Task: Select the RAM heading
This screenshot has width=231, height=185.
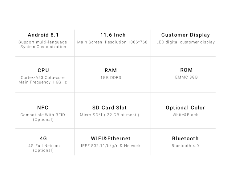Action: click(111, 70)
